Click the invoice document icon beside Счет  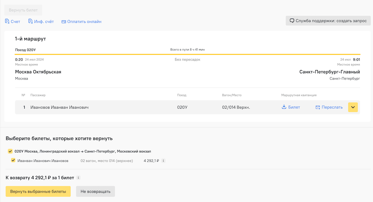(x=7, y=21)
